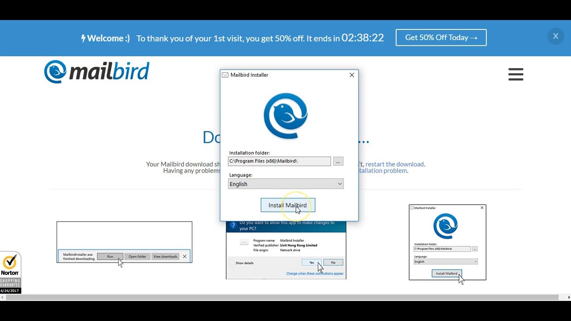571x321 pixels.
Task: Click the Mailbird logo on the website header
Action: 96,72
